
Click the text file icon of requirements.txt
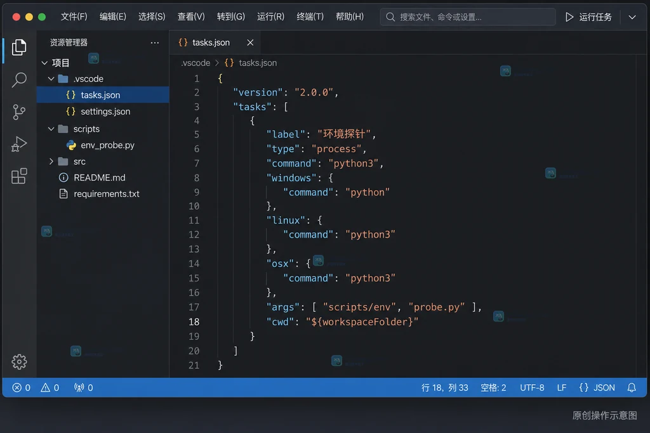(x=63, y=194)
